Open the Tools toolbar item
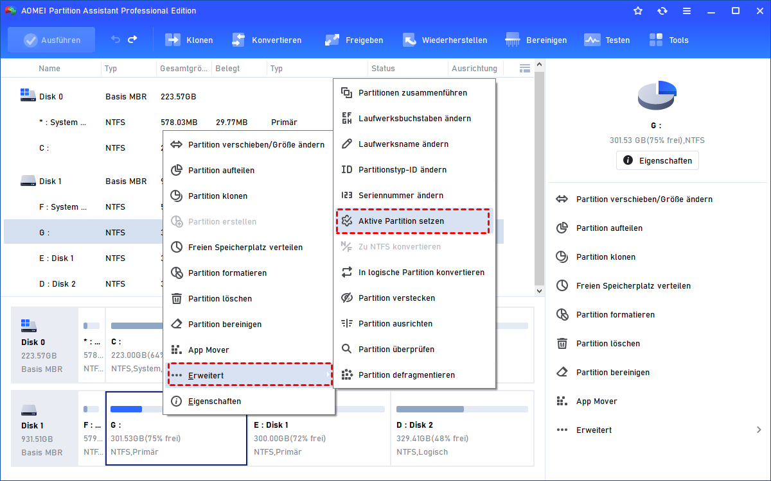The image size is (771, 481). point(669,40)
